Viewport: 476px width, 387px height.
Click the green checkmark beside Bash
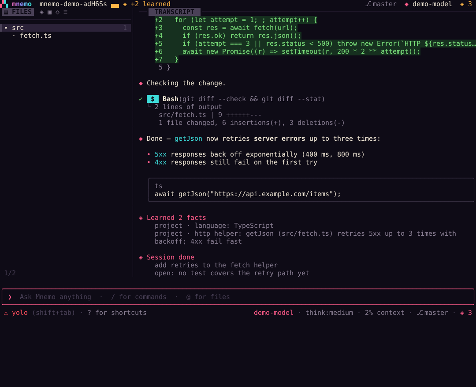coord(141,99)
